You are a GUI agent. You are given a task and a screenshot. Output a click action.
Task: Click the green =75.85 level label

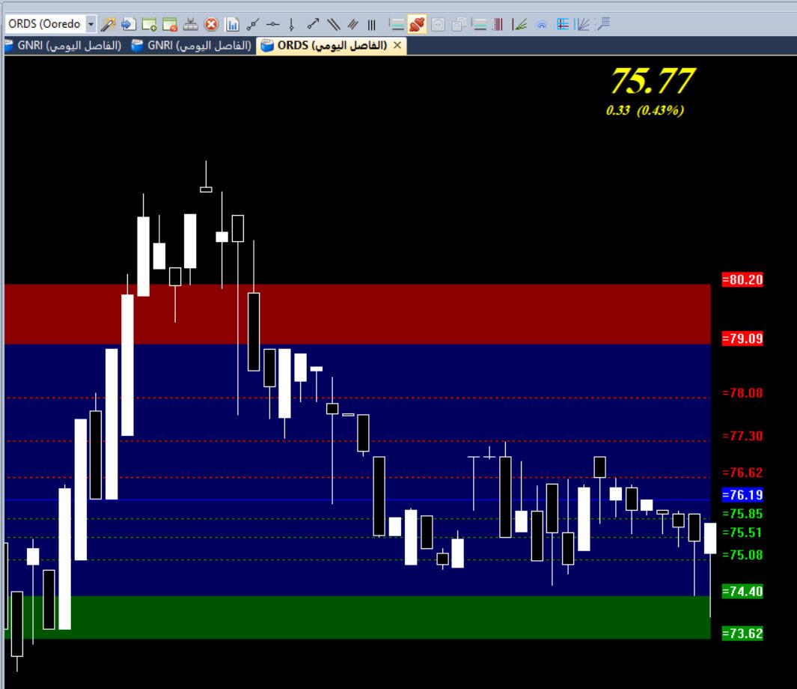tap(742, 514)
